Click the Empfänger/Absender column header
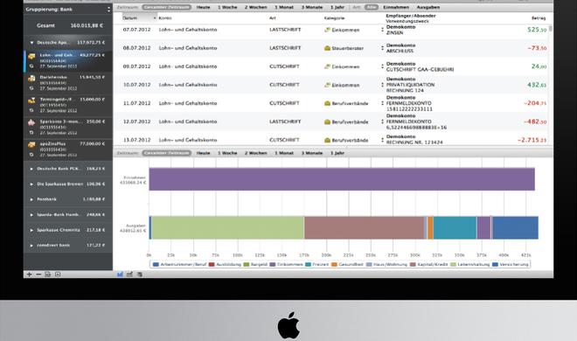Screen dimensions: 577x341 click(411, 16)
